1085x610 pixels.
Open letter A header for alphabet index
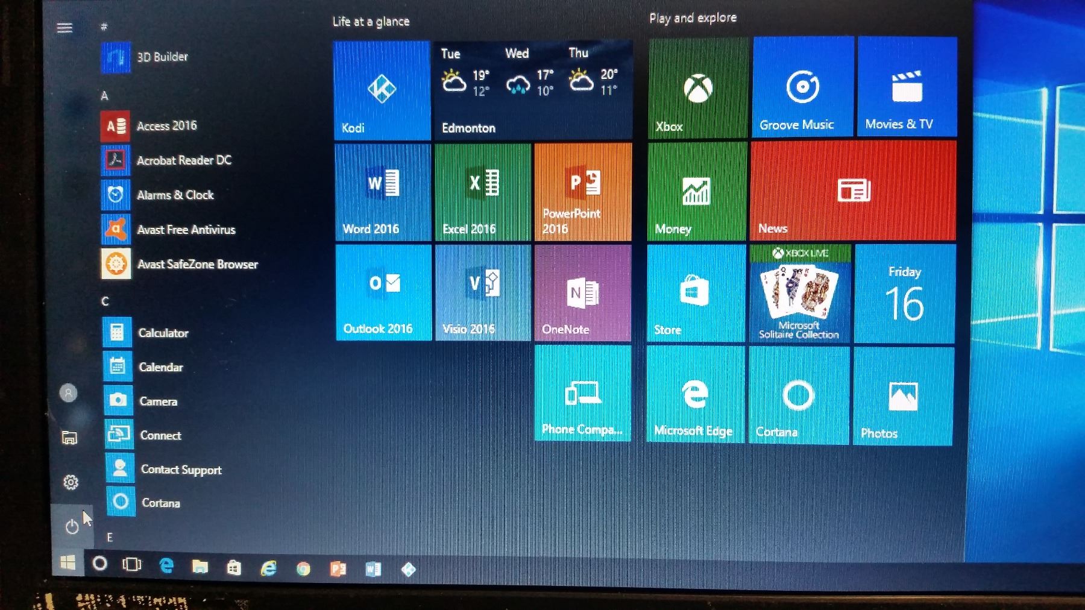(x=104, y=96)
